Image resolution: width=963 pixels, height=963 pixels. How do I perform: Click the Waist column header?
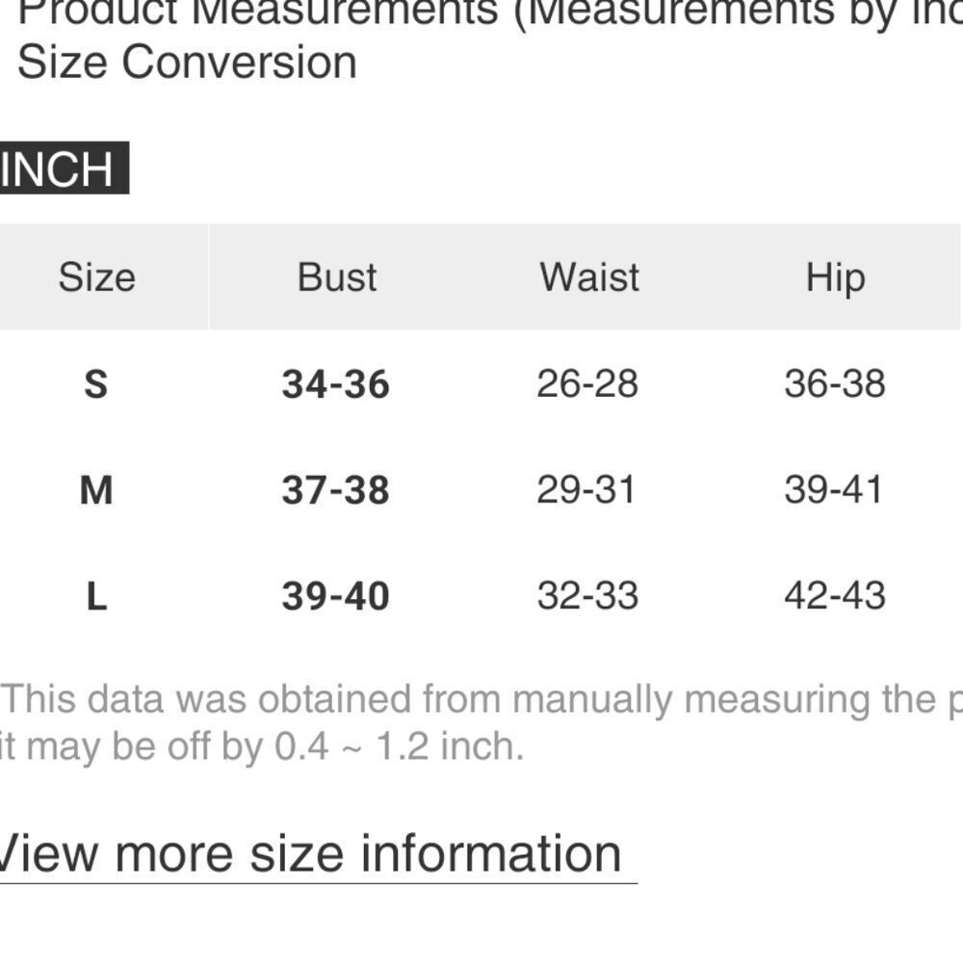tap(589, 277)
